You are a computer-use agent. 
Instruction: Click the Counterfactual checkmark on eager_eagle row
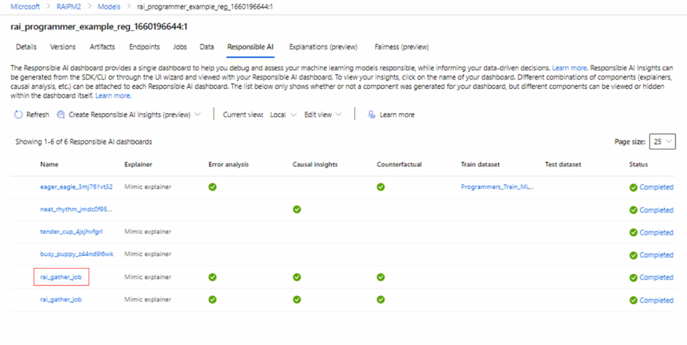(381, 187)
